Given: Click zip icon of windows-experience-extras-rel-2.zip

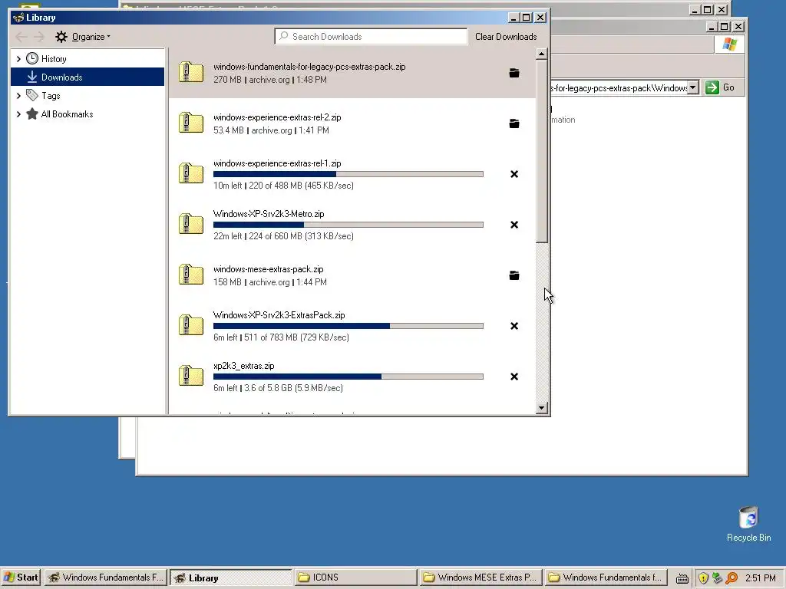Looking at the screenshot, I should click(x=191, y=123).
